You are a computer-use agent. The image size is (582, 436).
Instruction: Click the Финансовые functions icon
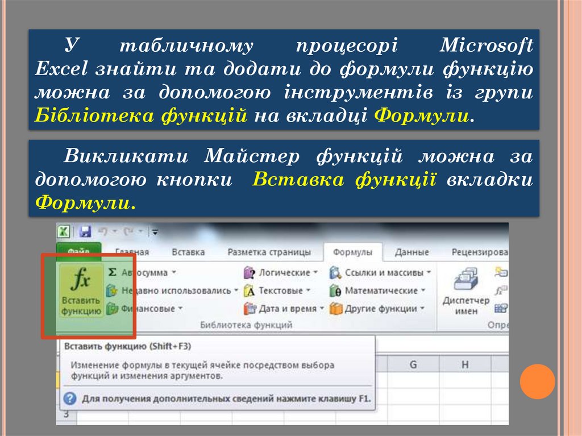112,308
